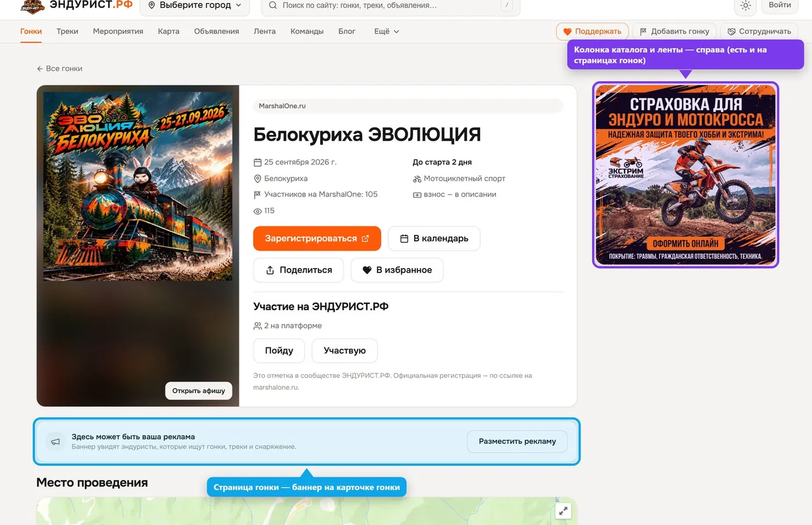Click the Белокуриха race poster image
Viewport: 812px width, 525px height.
pos(138,186)
